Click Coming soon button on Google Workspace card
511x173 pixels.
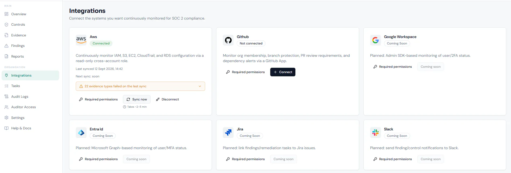pyautogui.click(x=431, y=67)
